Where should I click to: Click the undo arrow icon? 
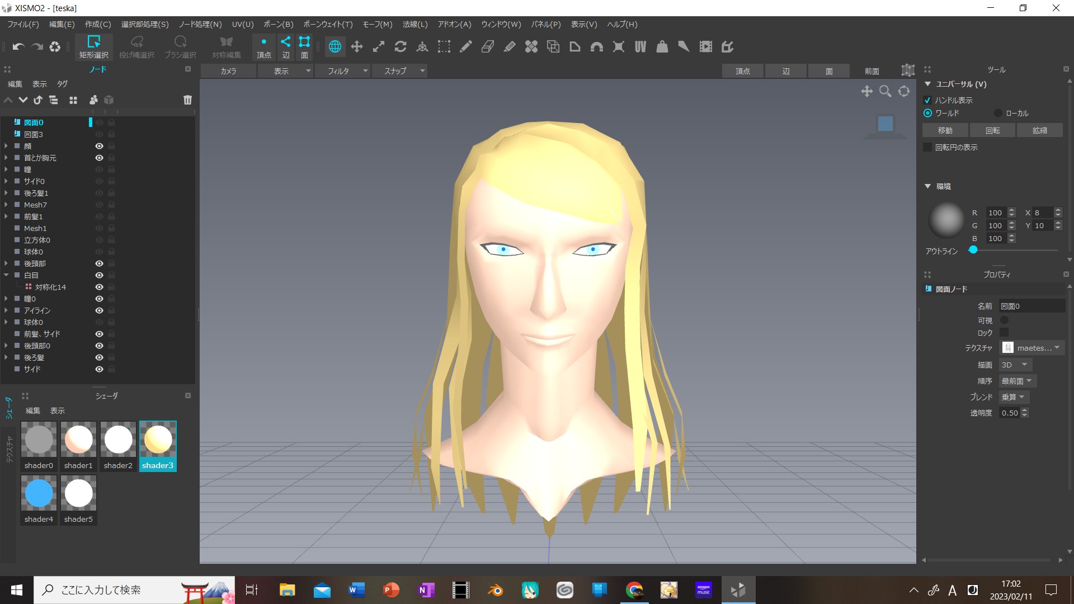click(x=18, y=47)
